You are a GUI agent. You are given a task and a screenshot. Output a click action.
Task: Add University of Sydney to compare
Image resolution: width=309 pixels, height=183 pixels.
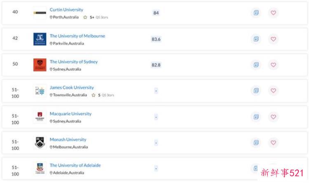pyautogui.click(x=256, y=65)
